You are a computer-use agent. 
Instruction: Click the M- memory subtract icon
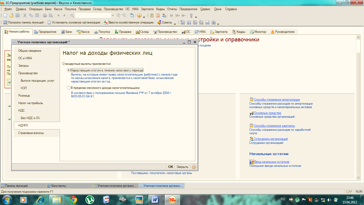coord(184,16)
